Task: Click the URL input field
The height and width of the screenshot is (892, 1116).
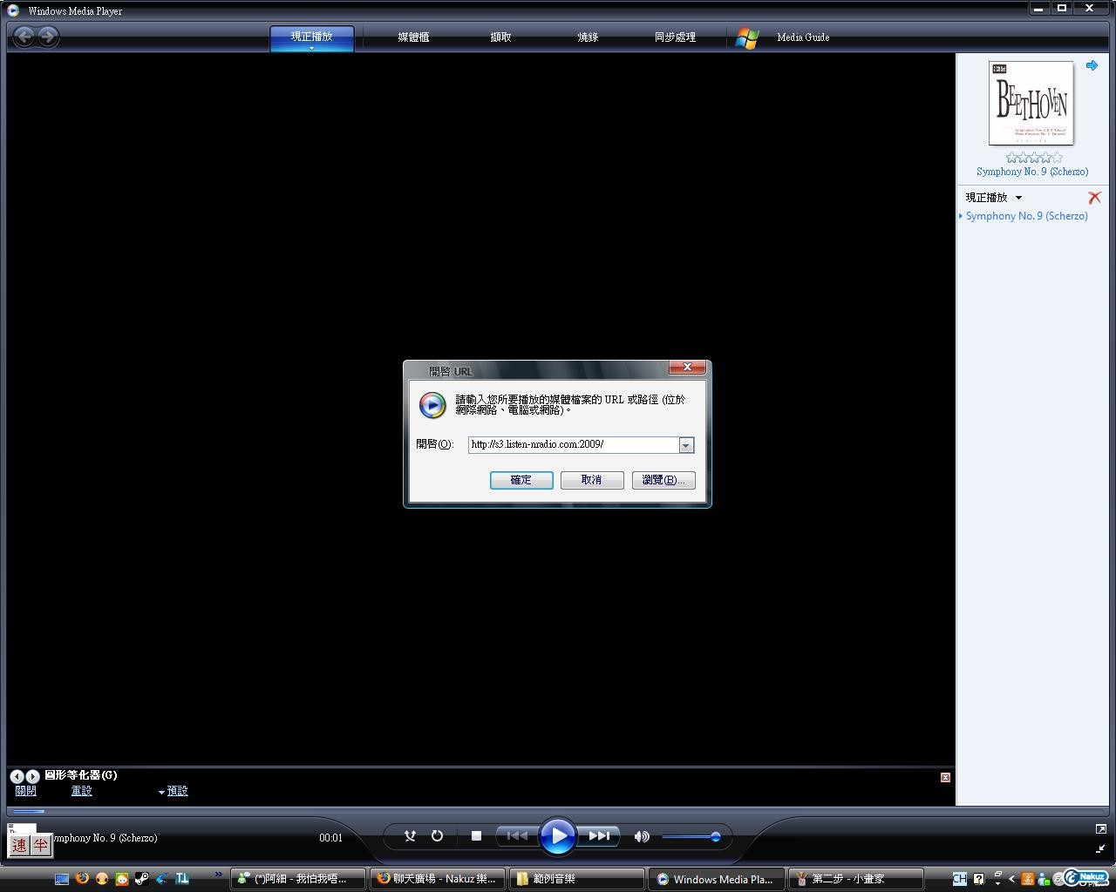Action: 573,445
